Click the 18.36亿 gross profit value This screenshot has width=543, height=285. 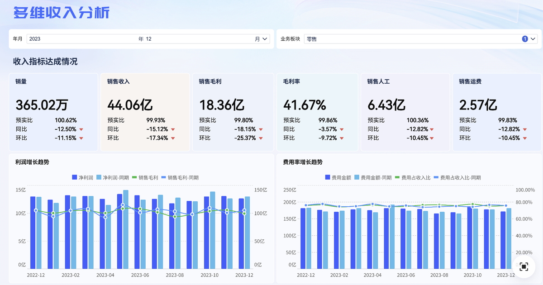[x=222, y=105]
